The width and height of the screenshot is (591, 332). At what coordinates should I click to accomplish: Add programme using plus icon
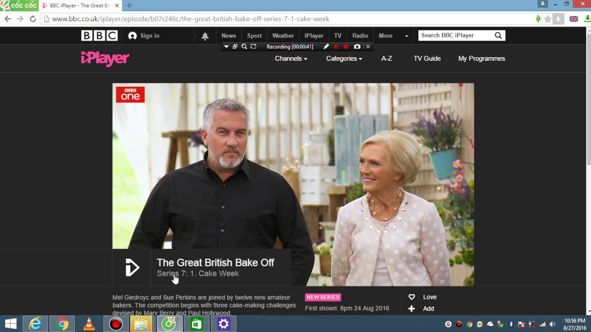411,308
